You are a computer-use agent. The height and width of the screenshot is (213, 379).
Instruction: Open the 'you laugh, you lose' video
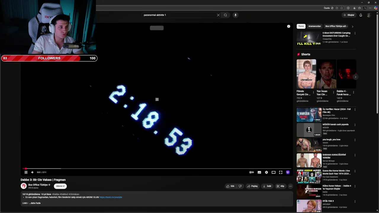[309, 145]
